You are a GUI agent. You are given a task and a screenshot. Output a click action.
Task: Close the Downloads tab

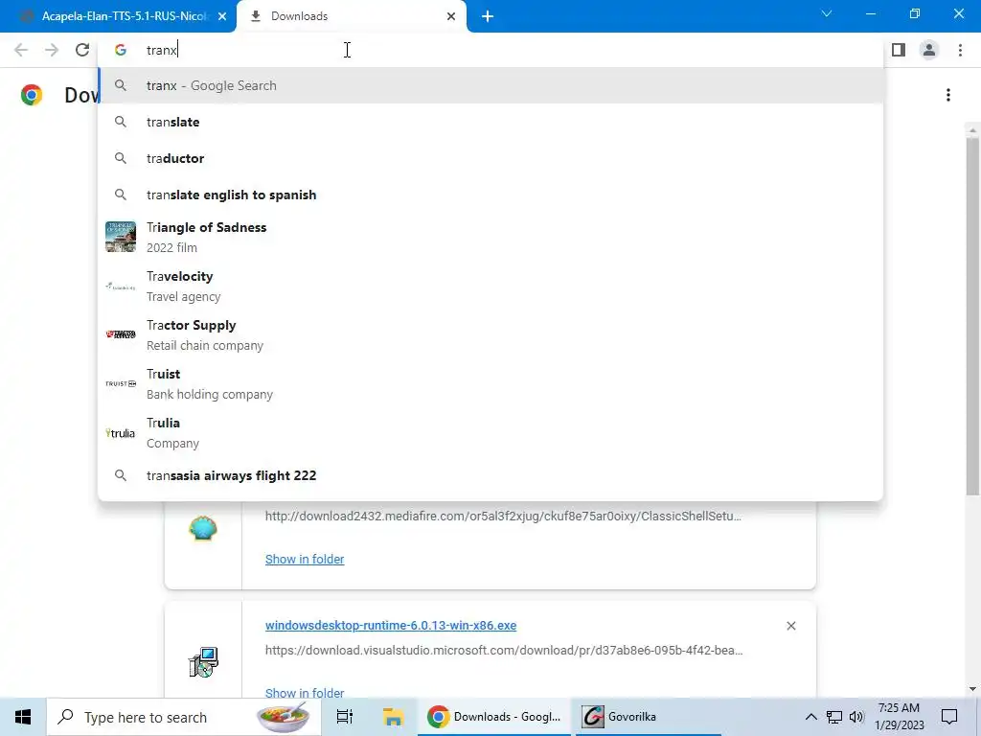[x=451, y=16]
